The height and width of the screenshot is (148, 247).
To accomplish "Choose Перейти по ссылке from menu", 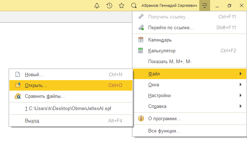I will (x=189, y=27).
